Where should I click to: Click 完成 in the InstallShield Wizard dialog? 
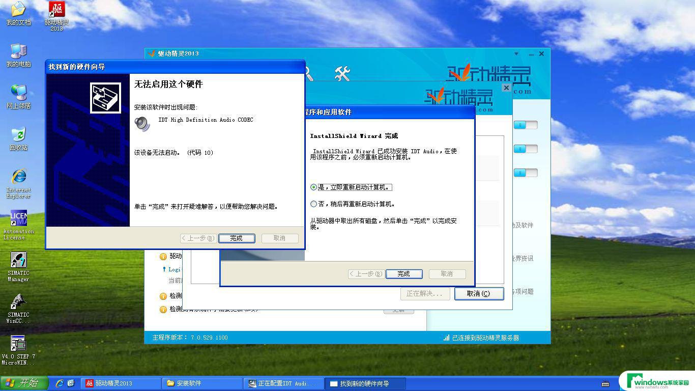coord(404,274)
